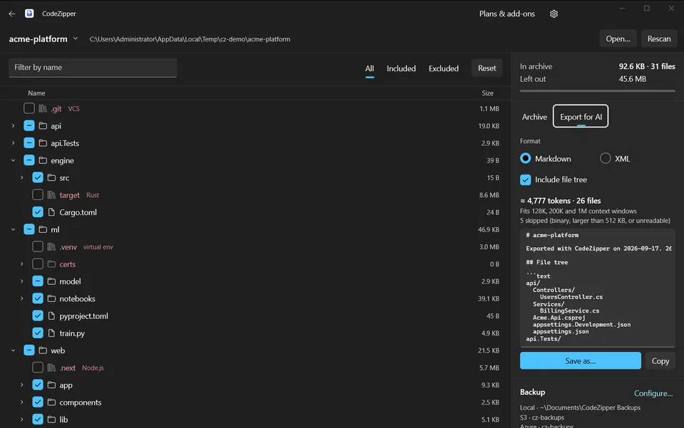Image resolution: width=684 pixels, height=428 pixels.
Task: Click the ml folder icon
Action: coord(43,229)
